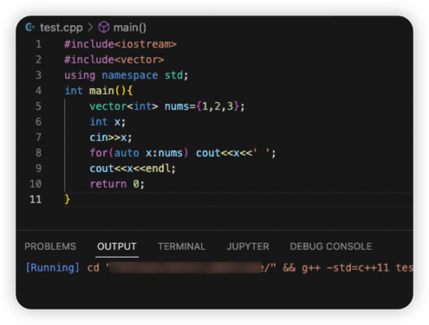Click line number 5 in the gutter
Viewport: 429px width, 325px height.
(x=38, y=106)
